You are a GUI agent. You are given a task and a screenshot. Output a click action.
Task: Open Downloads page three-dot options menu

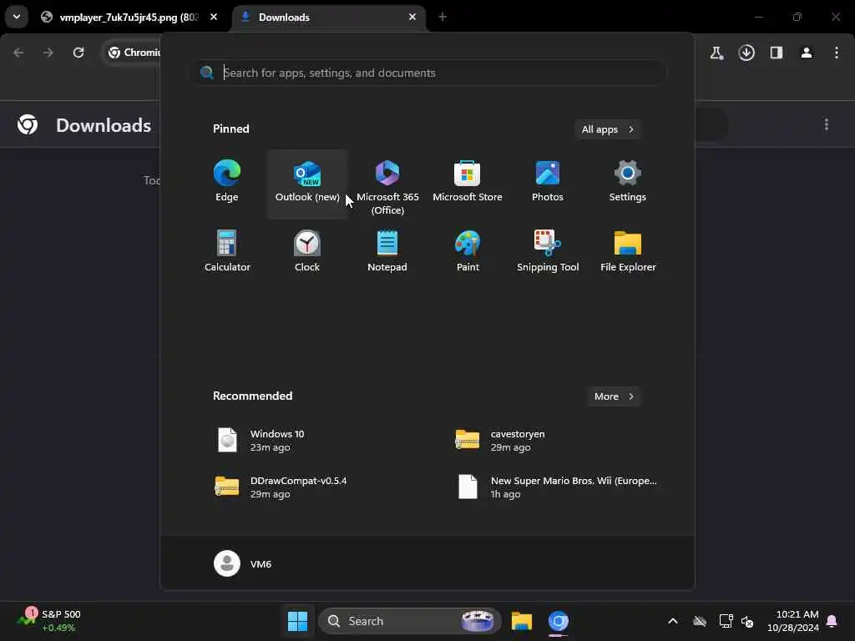827,125
